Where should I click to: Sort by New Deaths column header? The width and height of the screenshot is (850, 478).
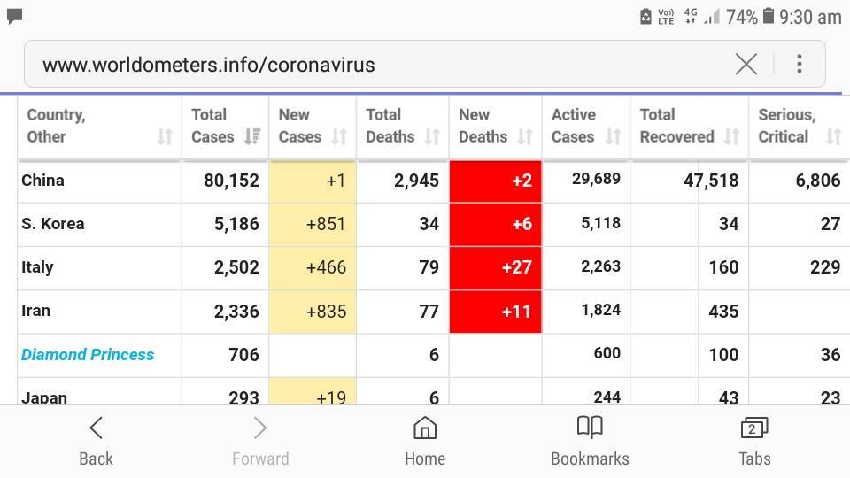tap(525, 136)
